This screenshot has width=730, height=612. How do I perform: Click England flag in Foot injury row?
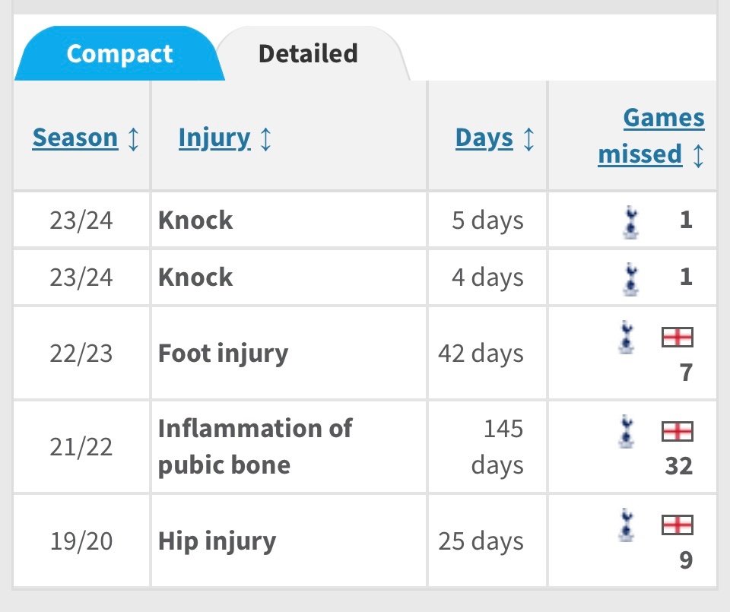click(x=678, y=338)
